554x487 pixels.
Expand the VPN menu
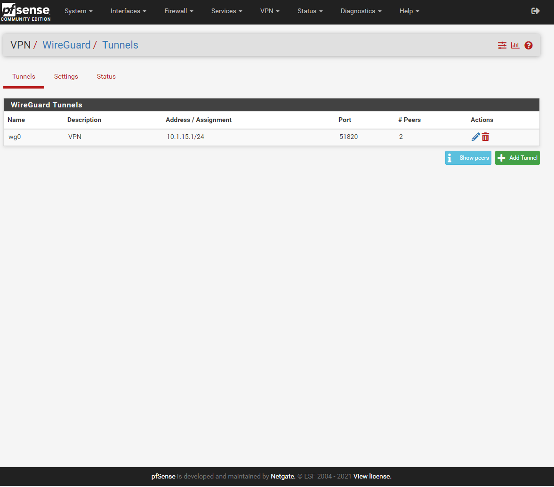270,11
